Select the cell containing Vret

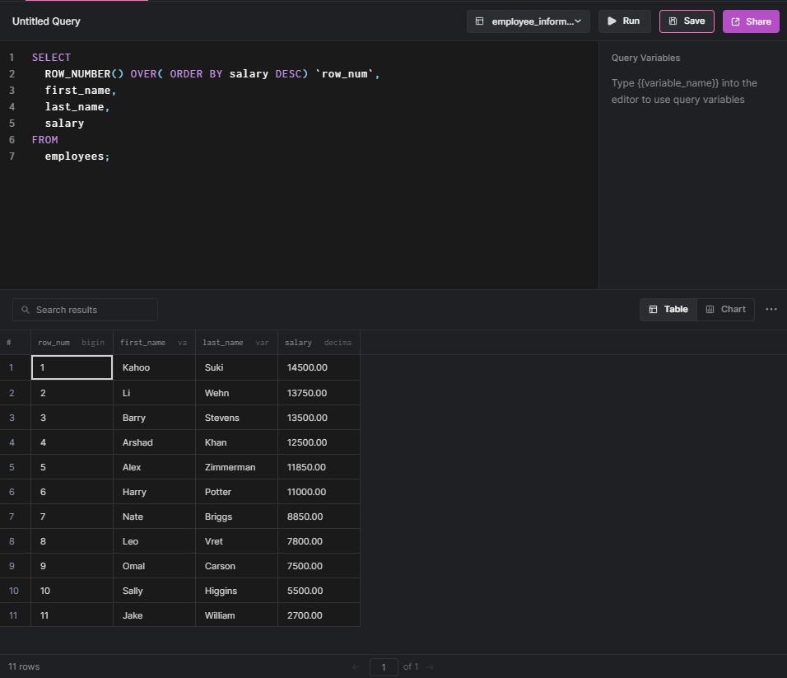click(236, 541)
